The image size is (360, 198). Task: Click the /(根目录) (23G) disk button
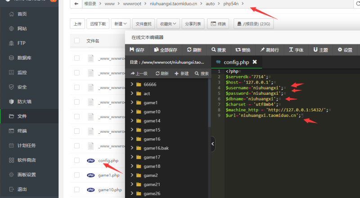pos(254,24)
